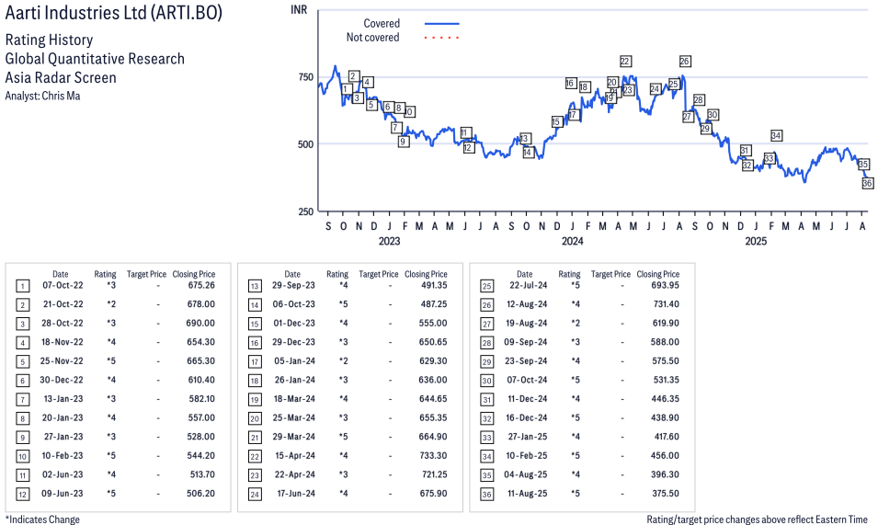Image resolution: width=878 pixels, height=525 pixels.
Task: Click closing price 506.20
Action: click(x=200, y=494)
